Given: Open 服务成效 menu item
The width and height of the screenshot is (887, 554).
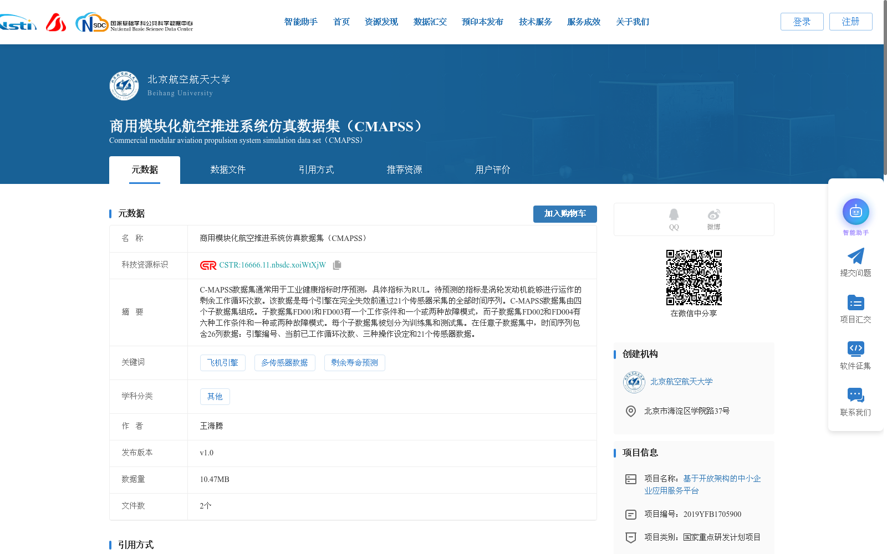Looking at the screenshot, I should (584, 22).
